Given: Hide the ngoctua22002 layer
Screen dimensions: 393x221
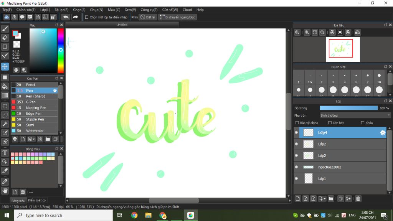Looking at the screenshot, I should (297, 167).
